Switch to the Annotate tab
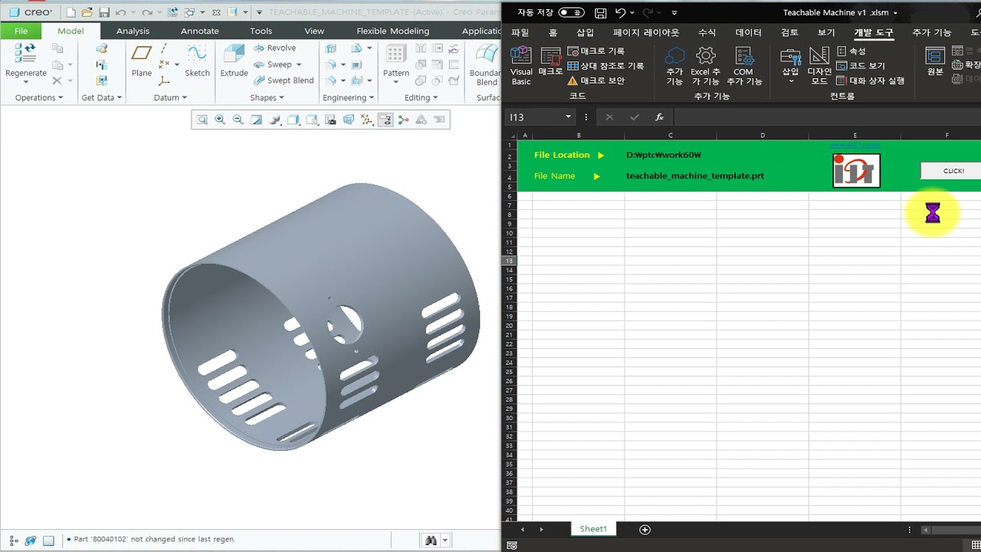Screen dimensions: 981x552 click(x=199, y=31)
